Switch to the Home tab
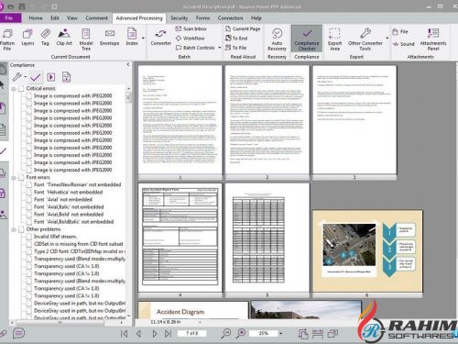This screenshot has height=344, width=458. click(36, 18)
